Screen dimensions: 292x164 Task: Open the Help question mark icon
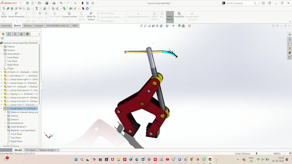pyautogui.click(x=270, y=3)
